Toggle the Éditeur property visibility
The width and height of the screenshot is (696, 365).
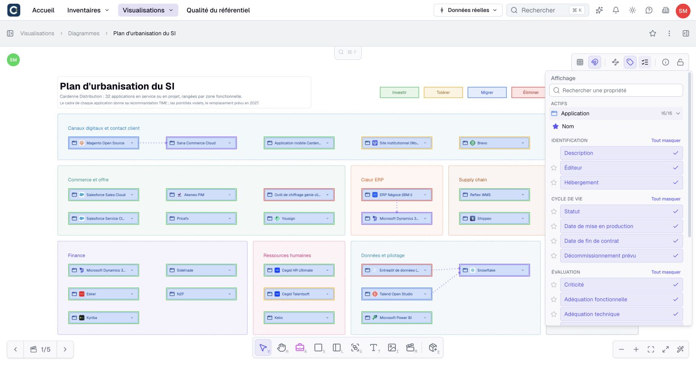point(621,168)
